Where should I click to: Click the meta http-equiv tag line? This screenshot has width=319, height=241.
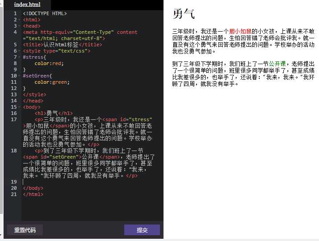80,35
